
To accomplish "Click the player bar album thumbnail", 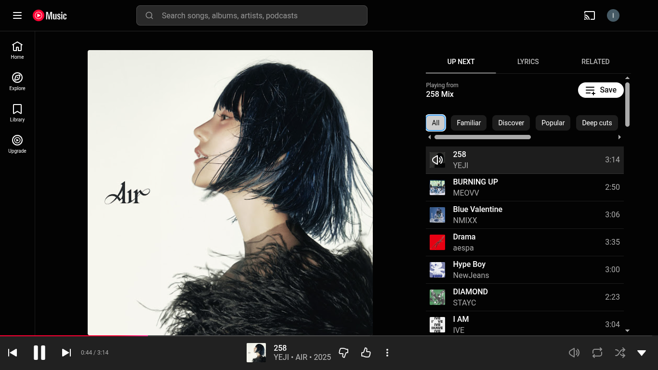I will (256, 353).
